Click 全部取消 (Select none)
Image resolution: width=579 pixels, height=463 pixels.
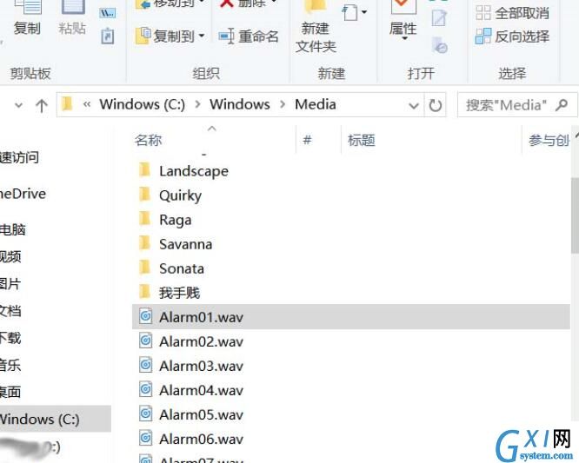512,13
